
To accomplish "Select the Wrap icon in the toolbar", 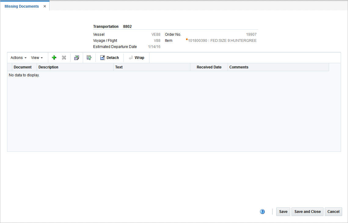I will [130, 57].
